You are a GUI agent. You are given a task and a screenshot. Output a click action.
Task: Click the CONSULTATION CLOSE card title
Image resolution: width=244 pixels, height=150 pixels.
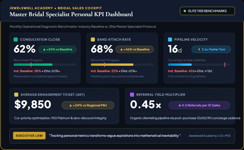[x=40, y=40]
